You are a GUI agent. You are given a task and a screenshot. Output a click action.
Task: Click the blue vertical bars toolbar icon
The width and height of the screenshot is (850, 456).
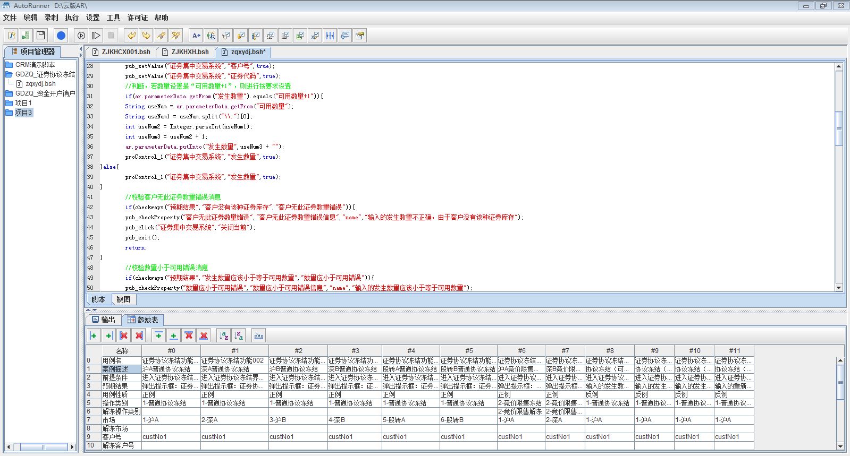(330, 36)
